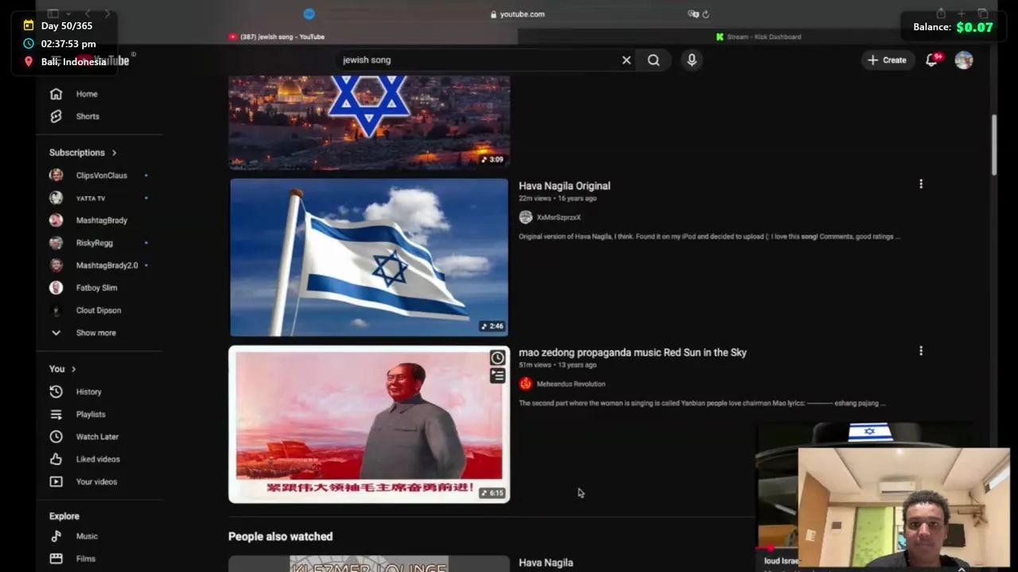
Task: Add Mao video to queue icon
Action: tap(497, 376)
